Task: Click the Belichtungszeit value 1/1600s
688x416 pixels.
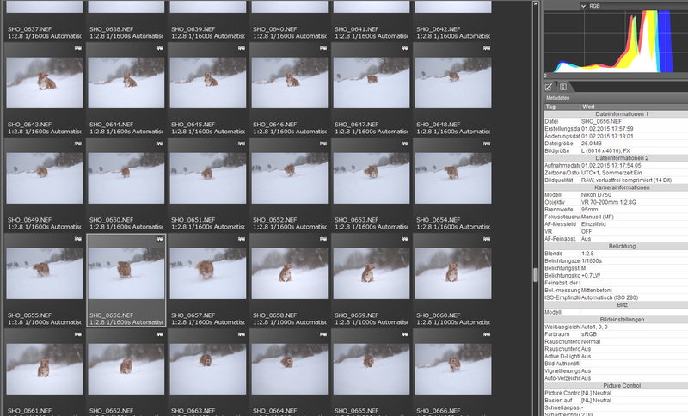Action: pyautogui.click(x=592, y=260)
